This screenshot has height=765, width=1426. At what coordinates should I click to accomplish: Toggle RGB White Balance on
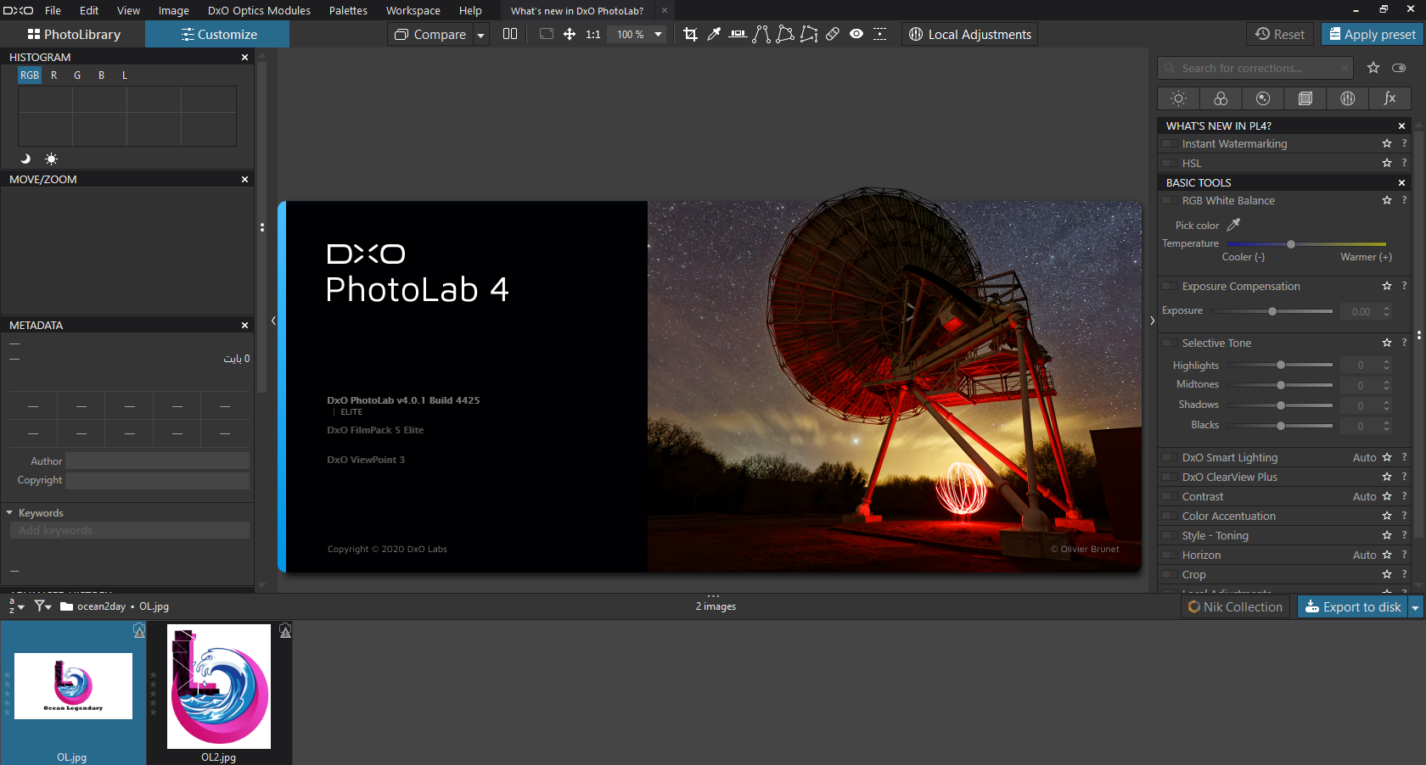[x=1170, y=200]
